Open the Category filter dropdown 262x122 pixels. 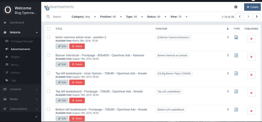[84, 17]
